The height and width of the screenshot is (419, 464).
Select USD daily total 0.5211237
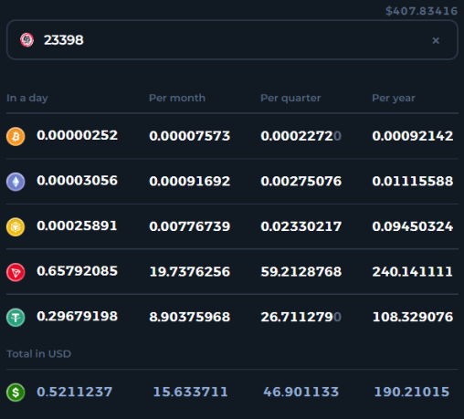75,392
